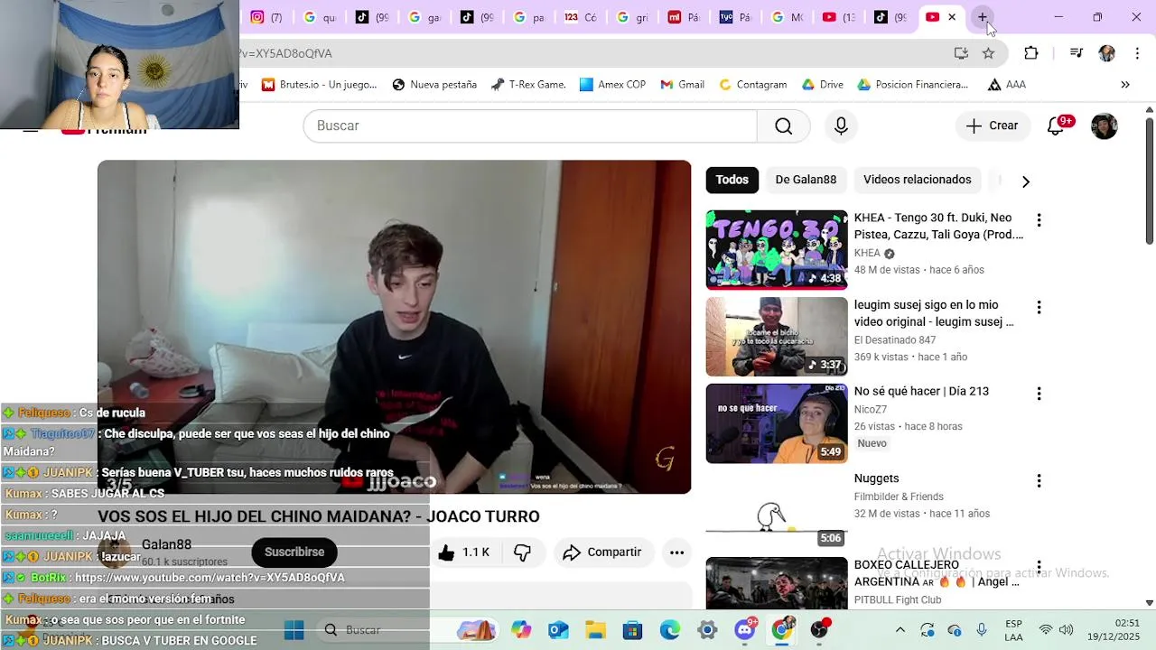
Task: Open the media control icon in Chrome toolbar
Action: pos(1076,53)
